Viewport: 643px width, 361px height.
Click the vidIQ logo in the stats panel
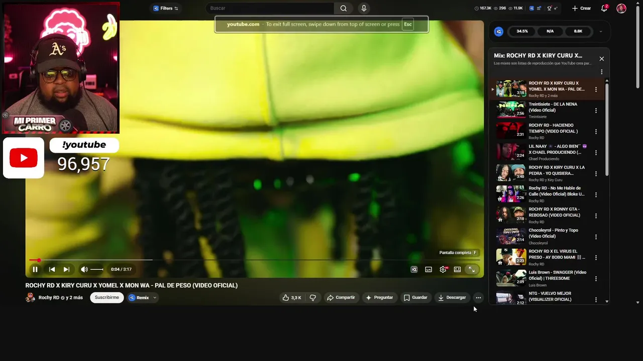pyautogui.click(x=499, y=31)
